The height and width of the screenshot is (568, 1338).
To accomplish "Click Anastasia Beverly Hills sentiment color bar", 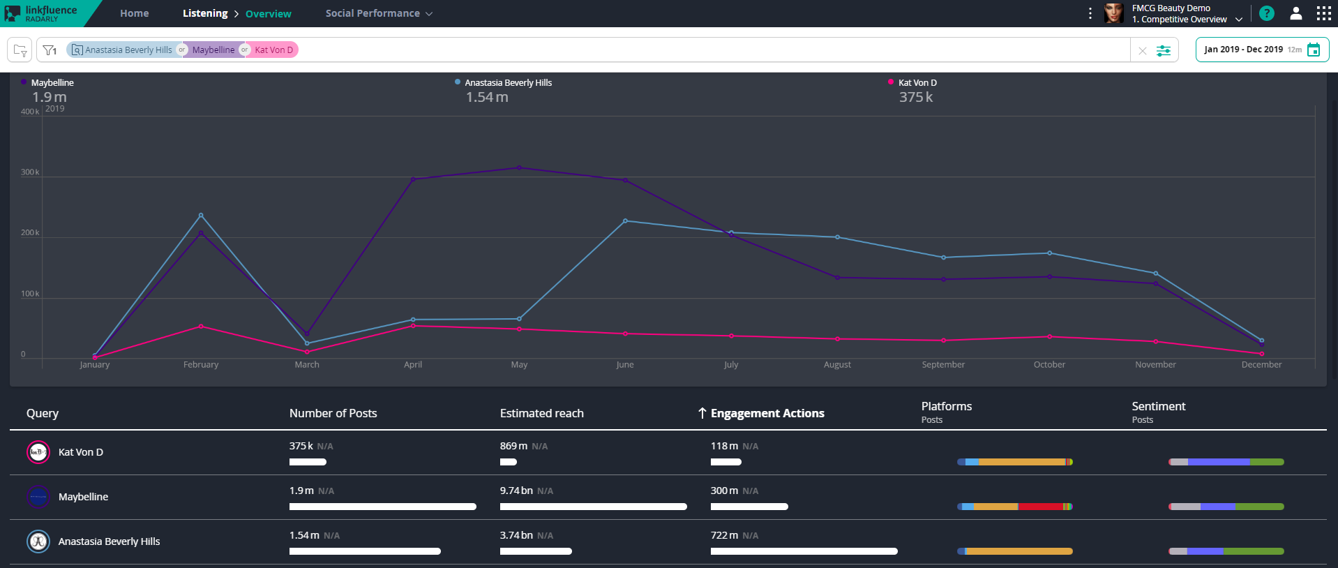I will click(1226, 551).
